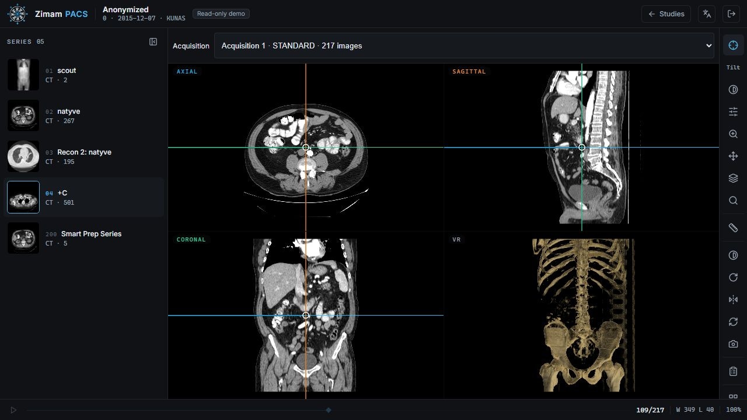Click the CORONAL viewport label
Viewport: 747px width, 420px height.
[x=191, y=240]
